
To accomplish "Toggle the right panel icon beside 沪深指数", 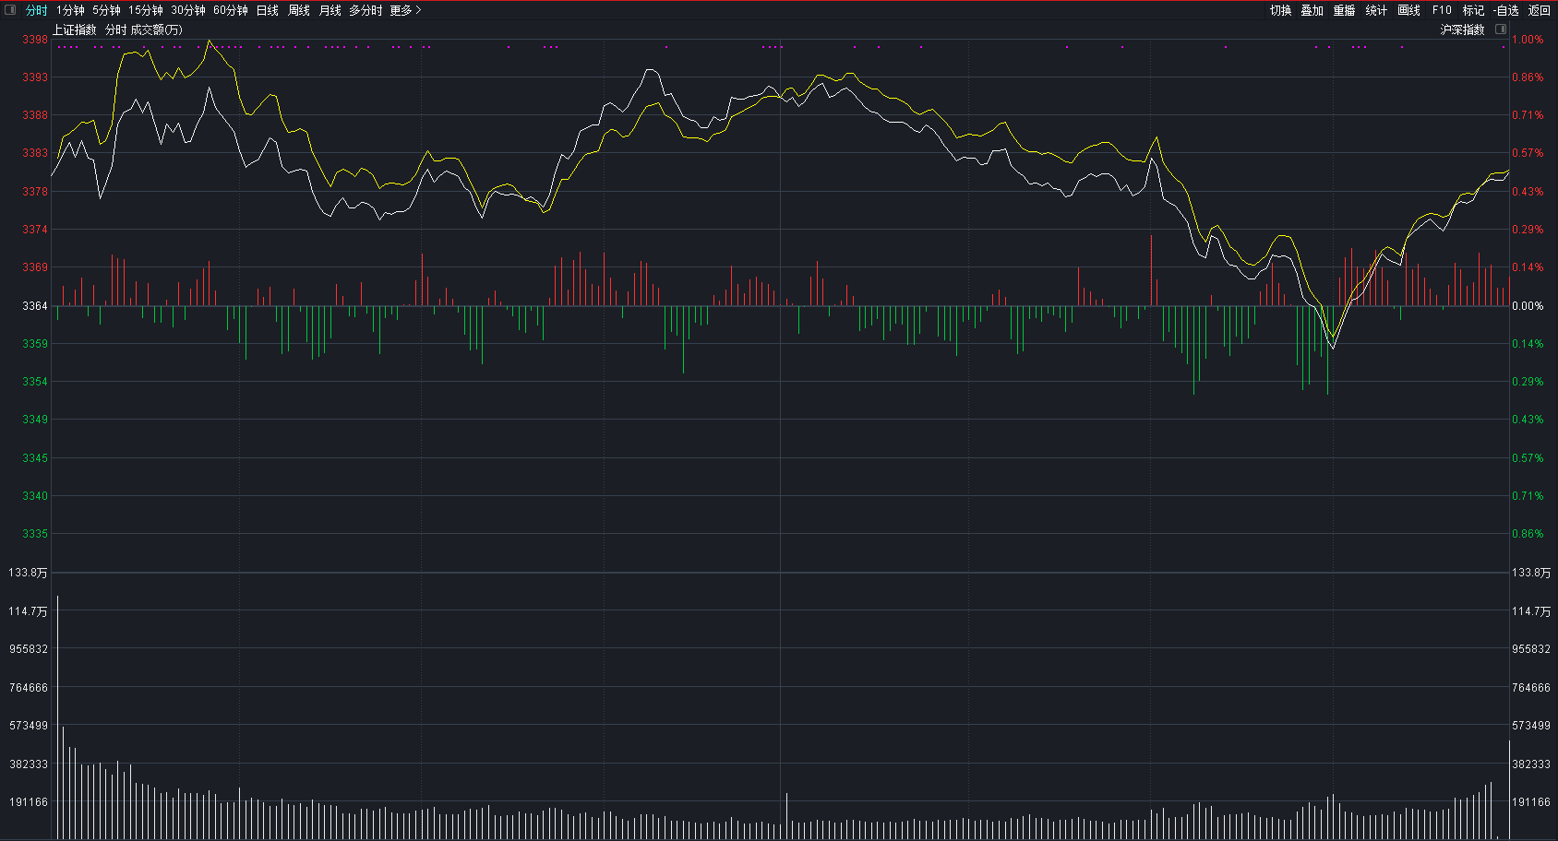I will pyautogui.click(x=1500, y=30).
